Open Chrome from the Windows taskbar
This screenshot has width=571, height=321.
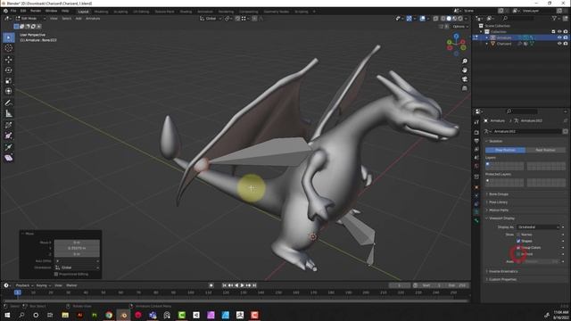109,315
